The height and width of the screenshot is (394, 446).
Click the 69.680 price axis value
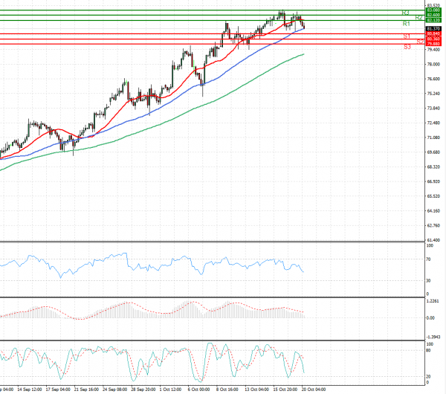433,152
